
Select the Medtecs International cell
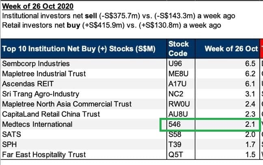click(37, 124)
